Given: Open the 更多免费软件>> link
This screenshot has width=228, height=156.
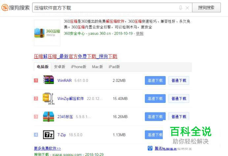Looking at the screenshot, I should [x=47, y=148].
